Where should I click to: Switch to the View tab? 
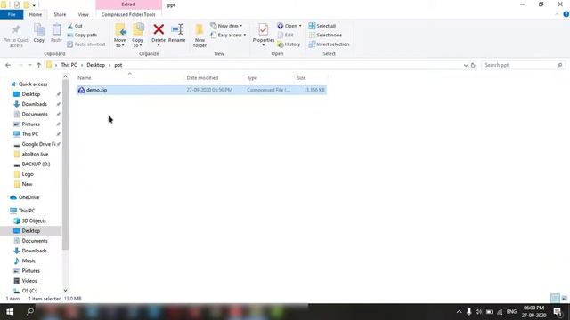(83, 14)
